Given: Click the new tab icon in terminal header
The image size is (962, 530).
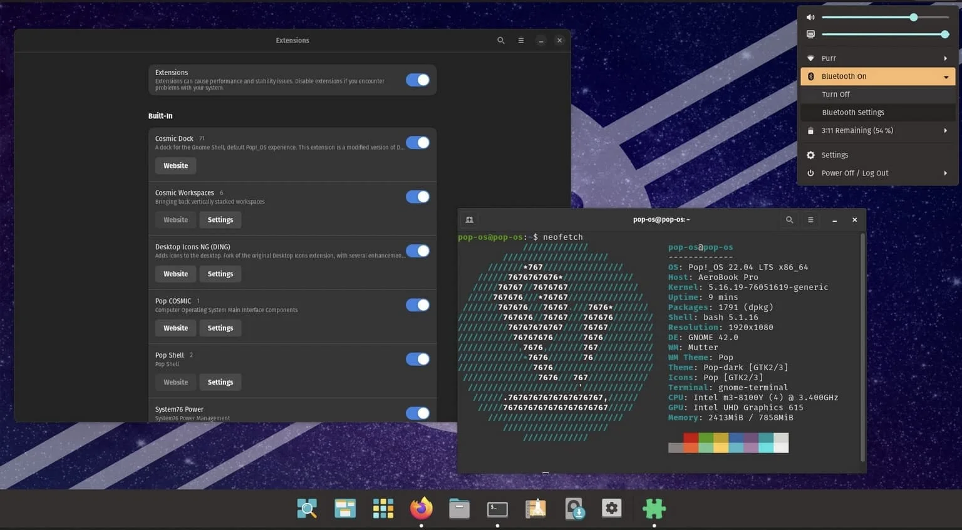Looking at the screenshot, I should pyautogui.click(x=469, y=220).
